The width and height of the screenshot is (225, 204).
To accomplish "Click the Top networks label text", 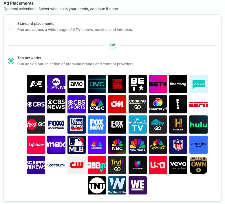I will click(29, 58).
